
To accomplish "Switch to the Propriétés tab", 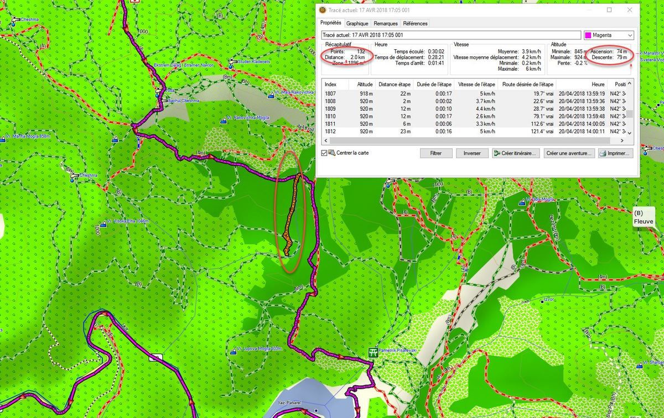I will pos(331,23).
